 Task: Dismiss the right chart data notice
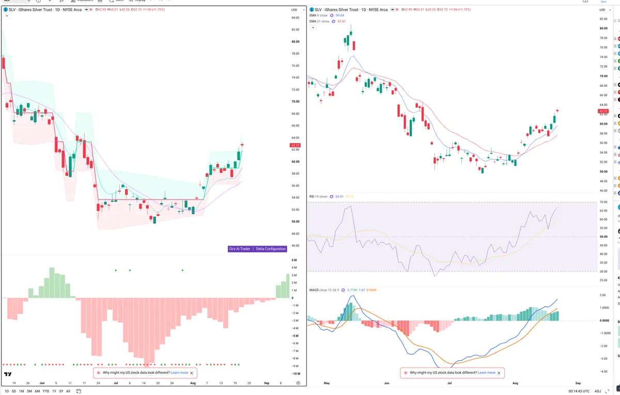499,372
